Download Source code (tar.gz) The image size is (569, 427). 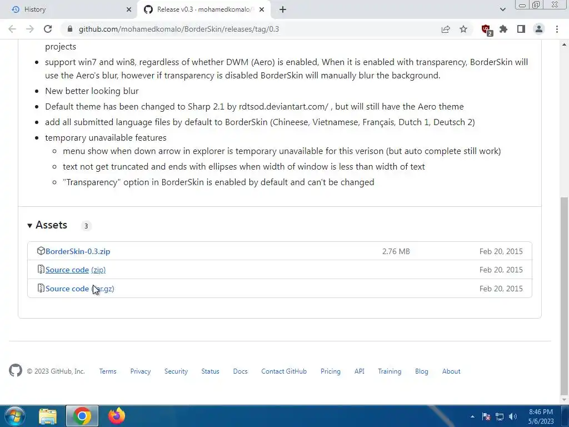coord(80,289)
